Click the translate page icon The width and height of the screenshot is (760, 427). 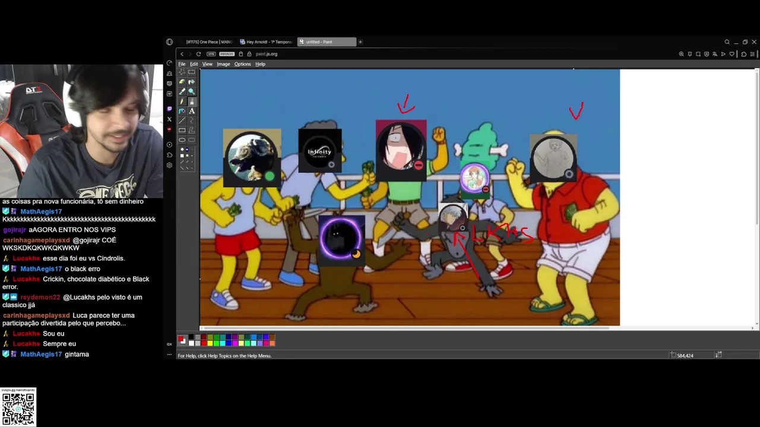(715, 54)
